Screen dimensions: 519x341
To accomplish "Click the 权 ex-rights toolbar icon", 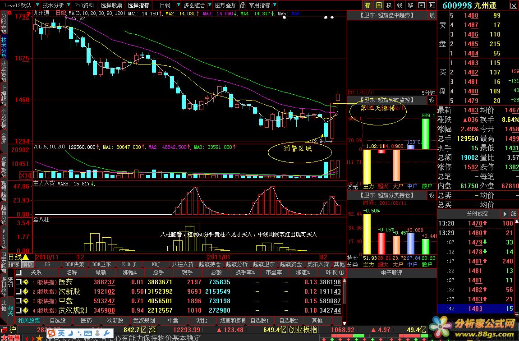I will click(x=389, y=5).
